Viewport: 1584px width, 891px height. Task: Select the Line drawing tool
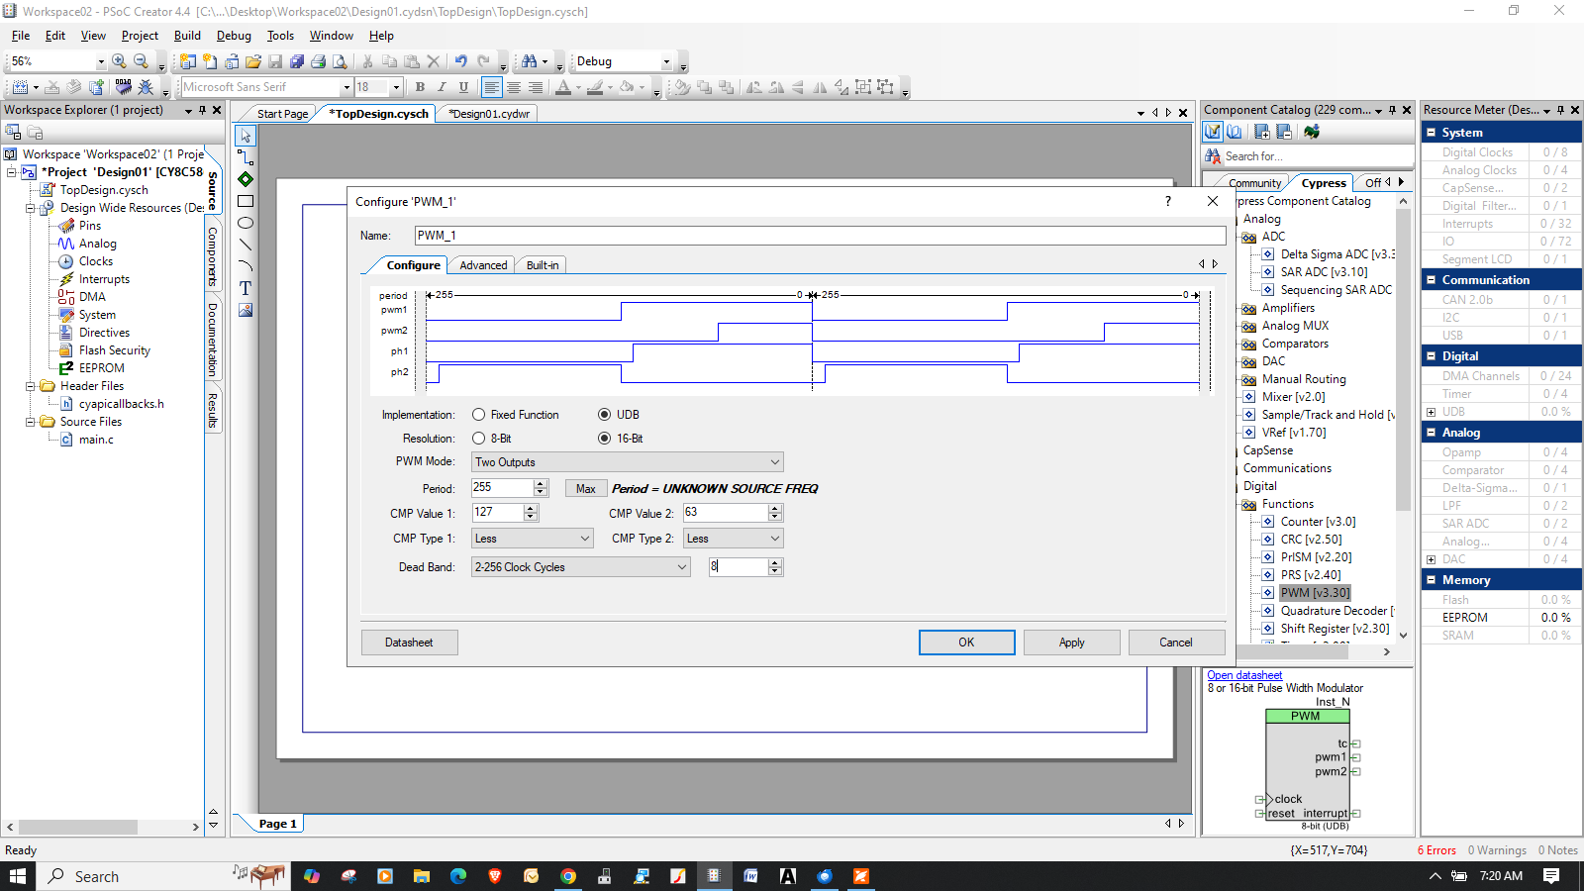click(x=246, y=245)
